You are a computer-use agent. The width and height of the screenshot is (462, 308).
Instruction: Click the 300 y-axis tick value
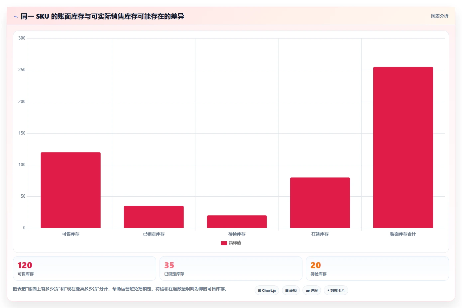22,38
